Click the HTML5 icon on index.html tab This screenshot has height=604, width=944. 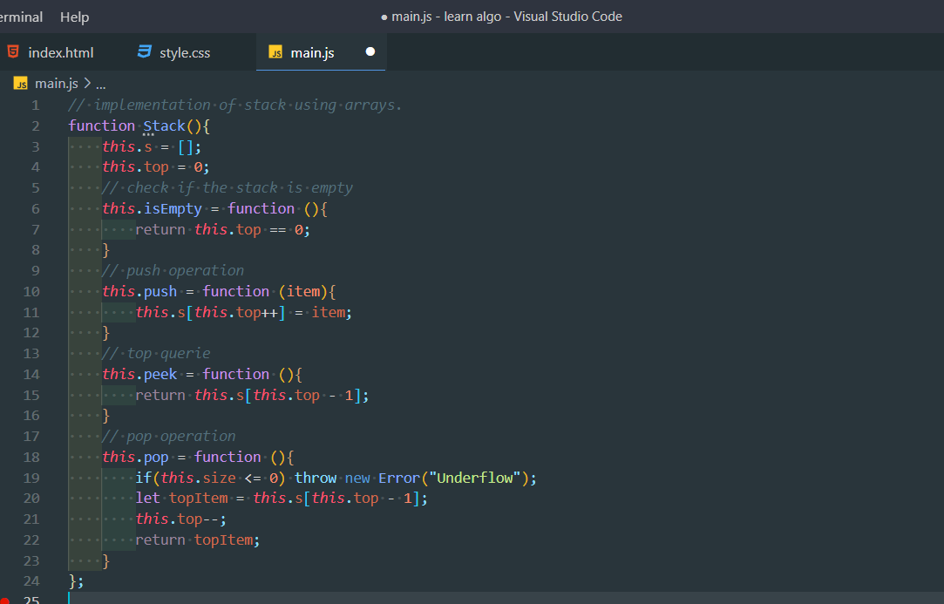[x=13, y=51]
